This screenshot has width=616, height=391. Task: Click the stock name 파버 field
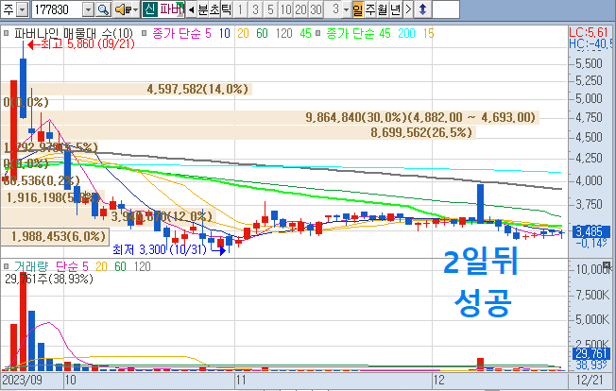tap(170, 9)
